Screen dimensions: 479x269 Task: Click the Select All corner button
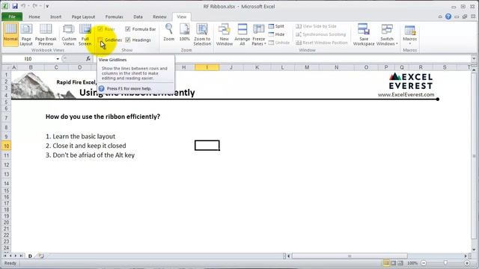(6, 67)
